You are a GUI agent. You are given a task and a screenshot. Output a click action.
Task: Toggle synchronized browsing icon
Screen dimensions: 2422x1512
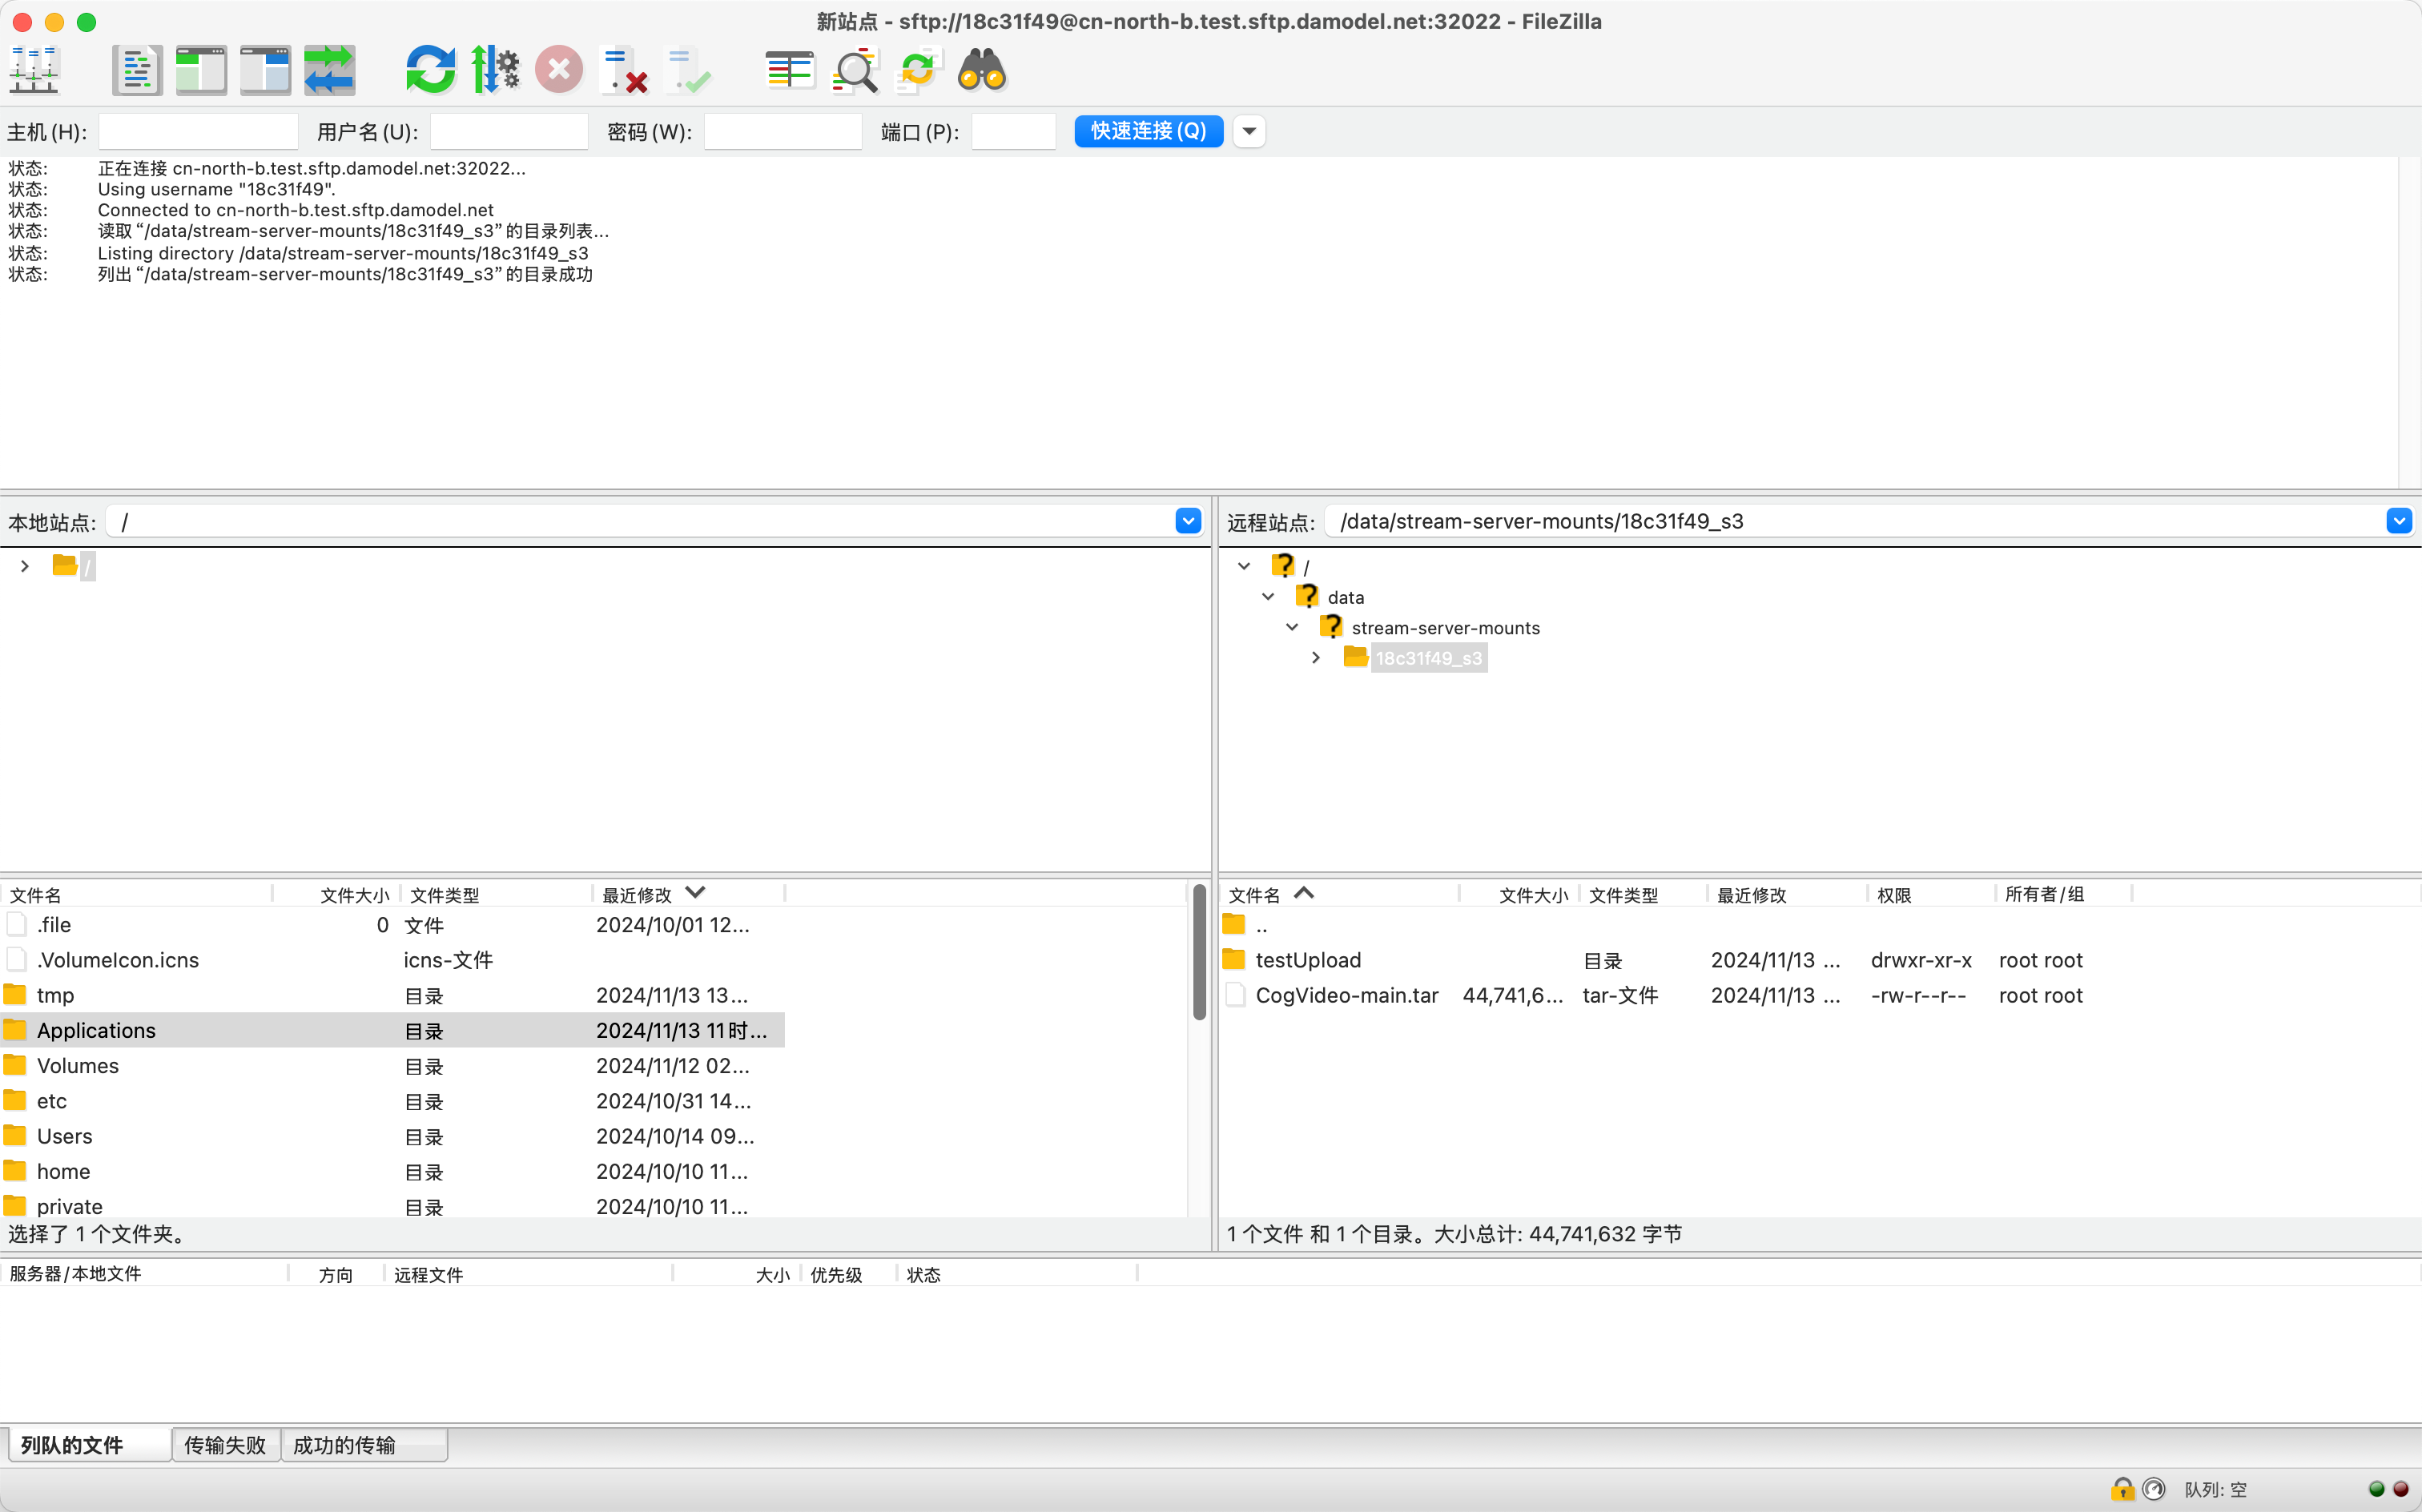[918, 70]
